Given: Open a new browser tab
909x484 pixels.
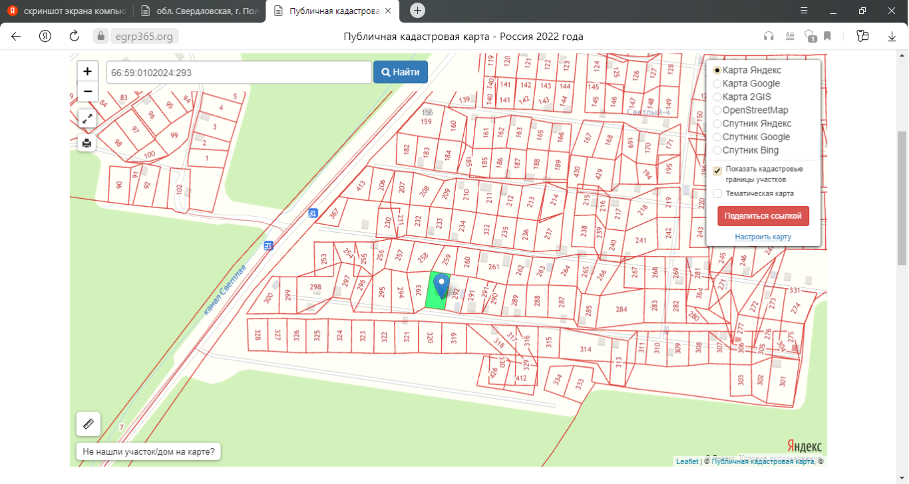Looking at the screenshot, I should tap(417, 11).
